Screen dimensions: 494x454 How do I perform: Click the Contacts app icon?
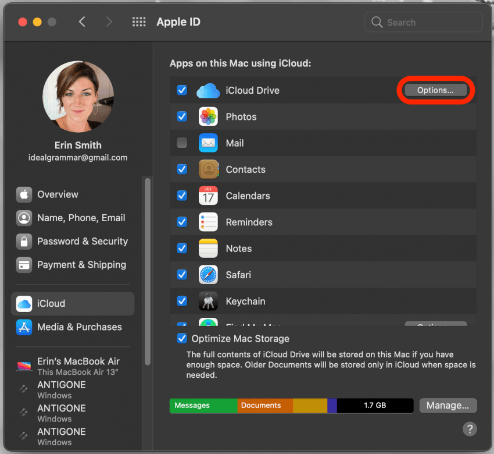coord(208,169)
